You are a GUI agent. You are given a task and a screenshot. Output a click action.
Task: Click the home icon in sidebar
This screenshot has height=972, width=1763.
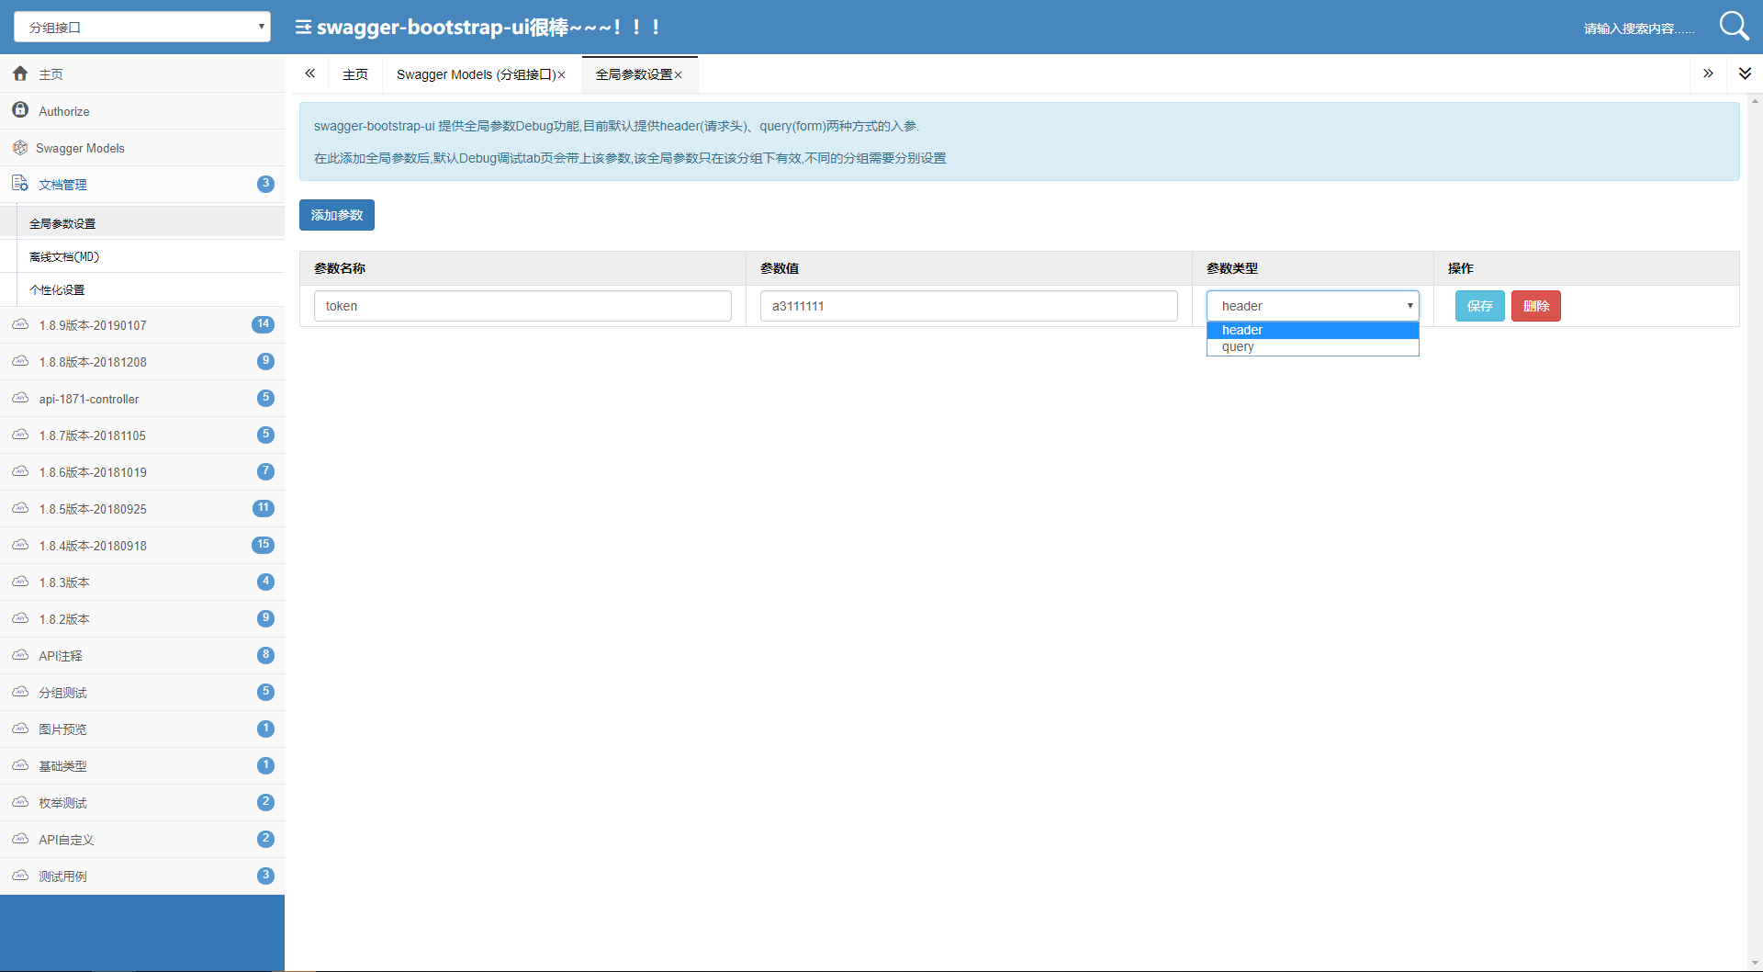pyautogui.click(x=20, y=73)
